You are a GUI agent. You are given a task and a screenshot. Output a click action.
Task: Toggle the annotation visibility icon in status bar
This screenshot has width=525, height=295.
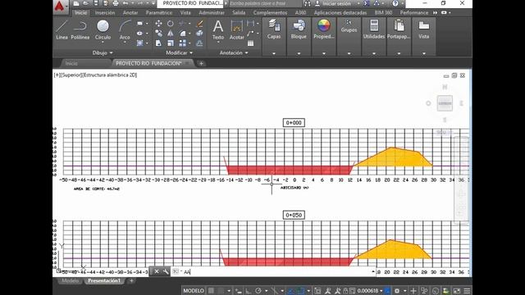(x=328, y=291)
